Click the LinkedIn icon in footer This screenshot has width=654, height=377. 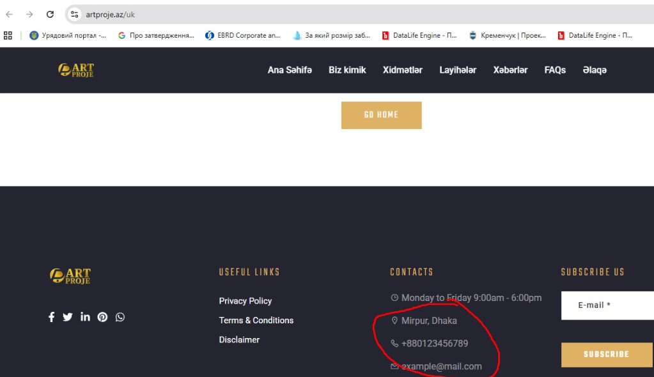[85, 317]
